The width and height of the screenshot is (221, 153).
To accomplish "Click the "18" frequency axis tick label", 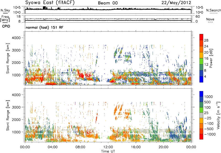I will click(19, 16).
